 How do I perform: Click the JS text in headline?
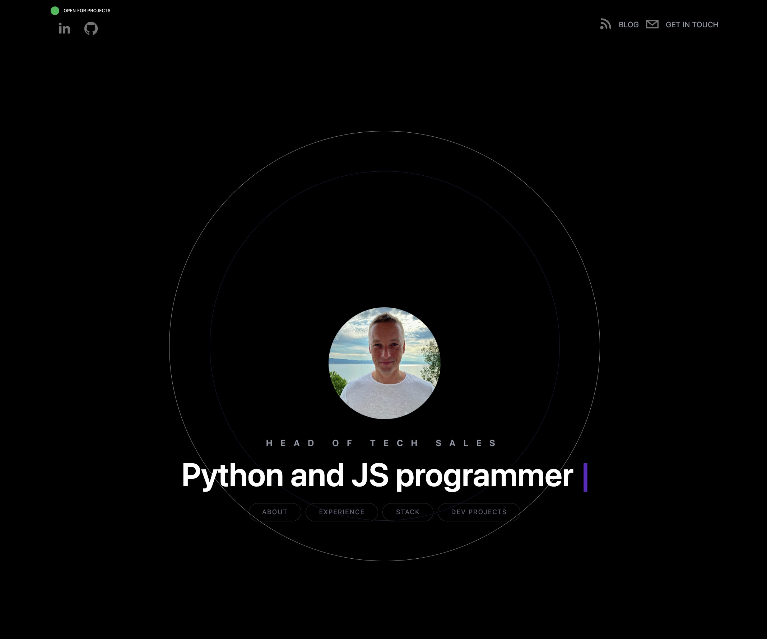[x=369, y=475]
